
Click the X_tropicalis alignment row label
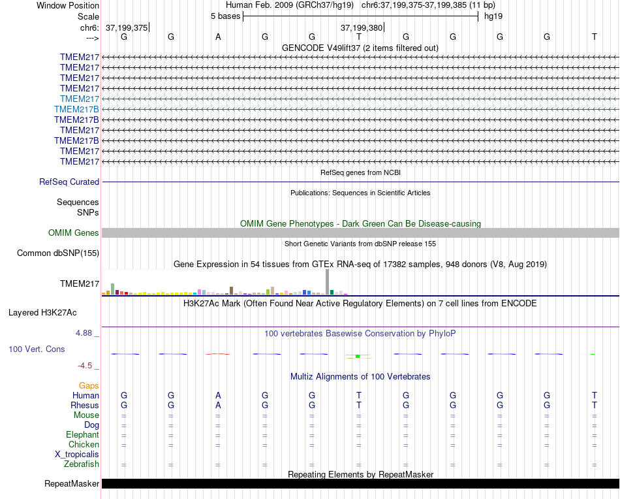click(77, 455)
